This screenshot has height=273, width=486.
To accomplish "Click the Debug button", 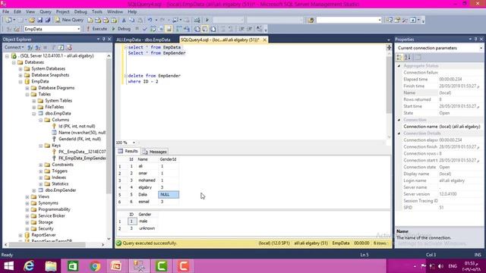I will [121, 29].
